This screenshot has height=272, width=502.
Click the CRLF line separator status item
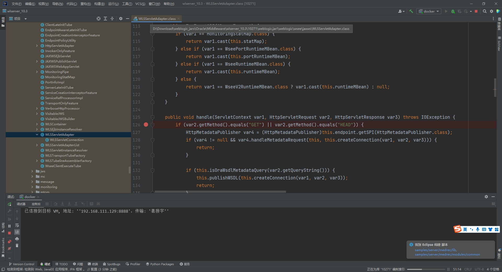click(468, 269)
